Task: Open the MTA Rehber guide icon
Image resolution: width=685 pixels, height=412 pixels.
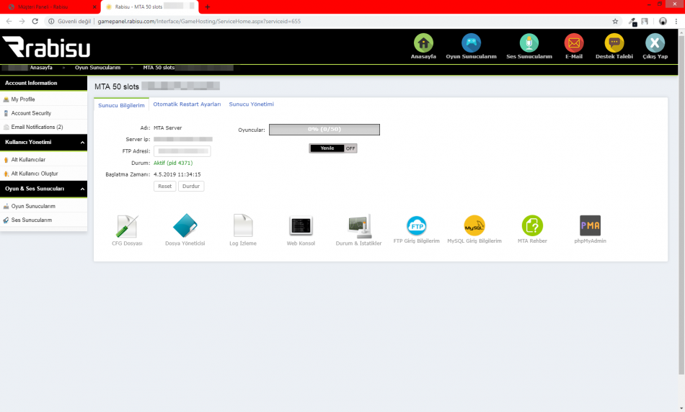Action: [532, 225]
